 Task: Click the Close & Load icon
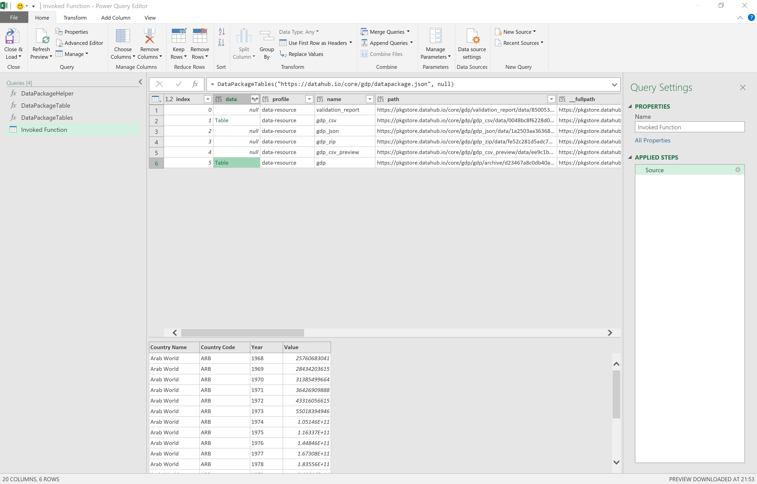click(x=13, y=37)
